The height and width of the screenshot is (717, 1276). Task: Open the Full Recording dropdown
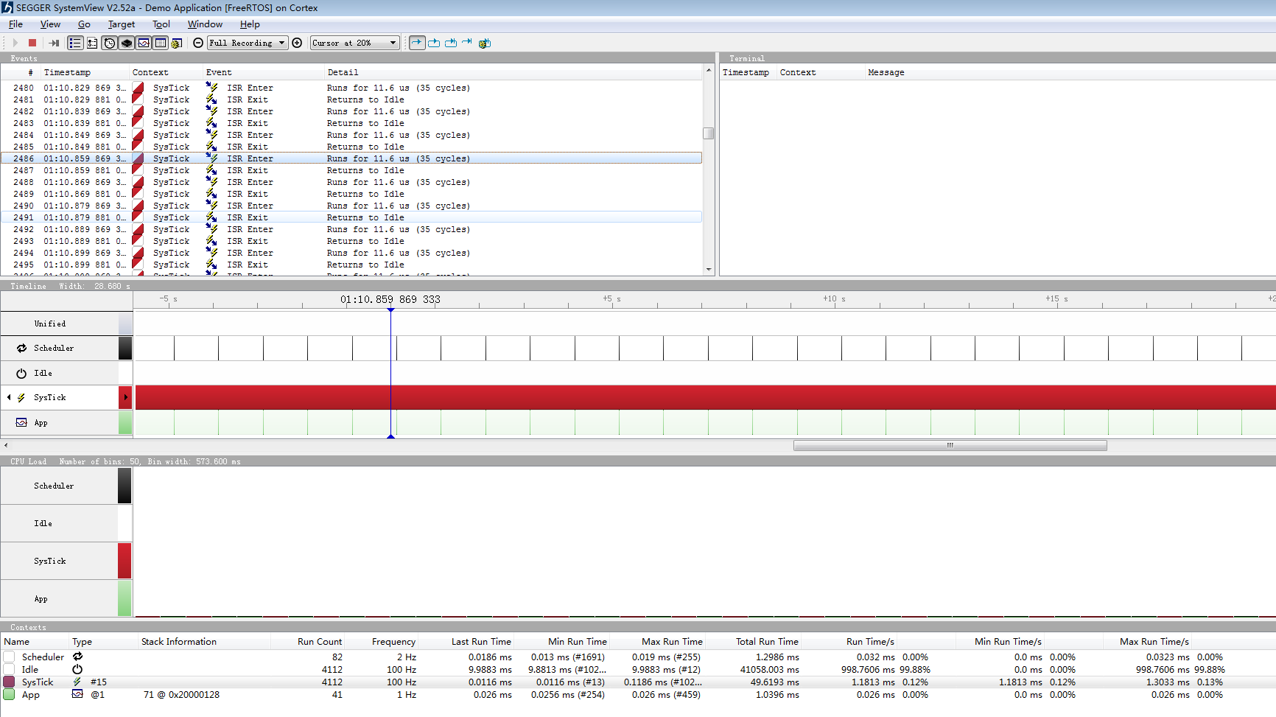tap(247, 42)
